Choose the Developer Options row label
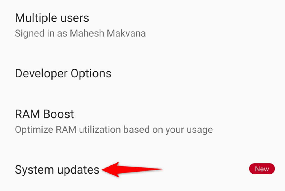 (x=63, y=74)
